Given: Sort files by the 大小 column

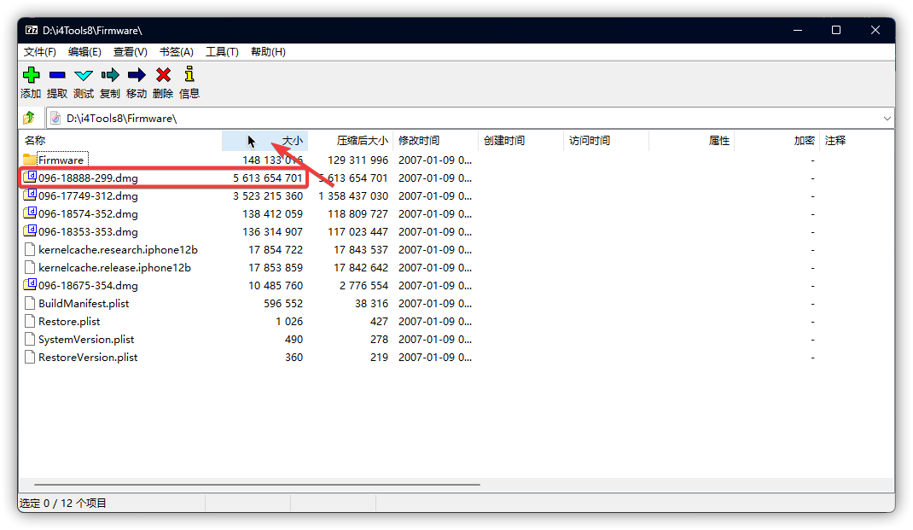Looking at the screenshot, I should (x=292, y=139).
